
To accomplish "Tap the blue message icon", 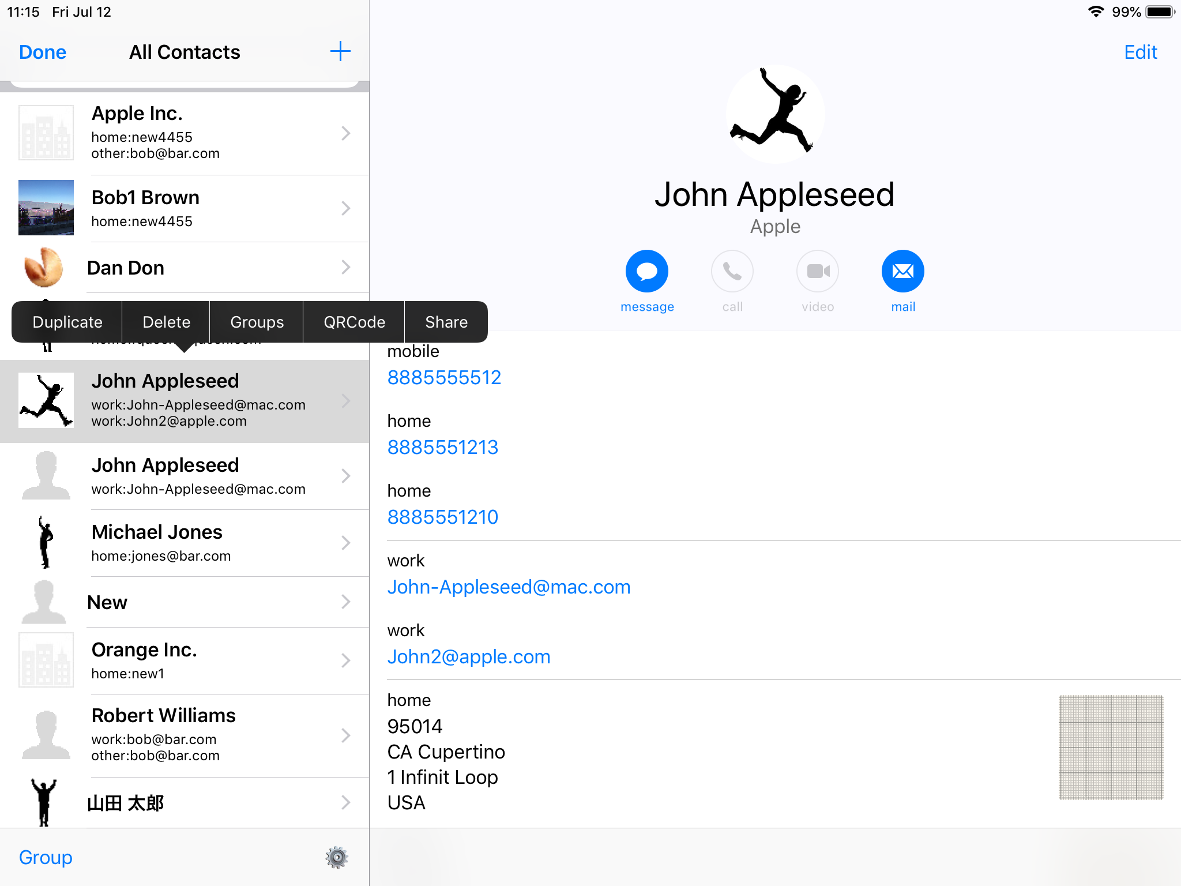I will (647, 271).
